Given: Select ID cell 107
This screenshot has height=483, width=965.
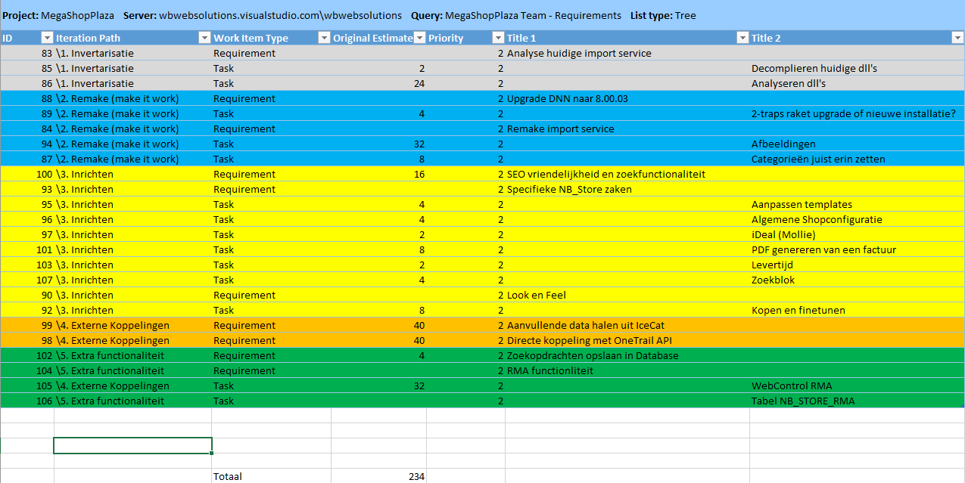Looking at the screenshot, I should point(27,280).
